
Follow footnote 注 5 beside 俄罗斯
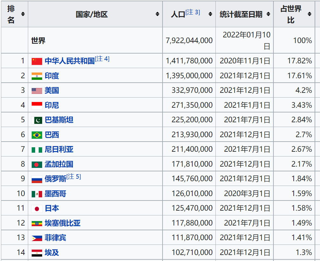coord(74,176)
